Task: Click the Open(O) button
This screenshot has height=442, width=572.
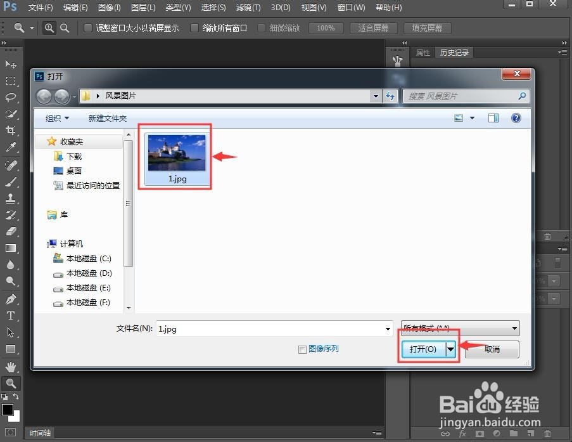Action: [x=423, y=349]
